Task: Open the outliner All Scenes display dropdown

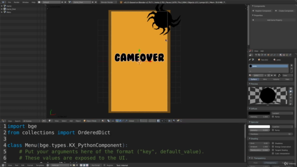Action: (x=32, y=121)
